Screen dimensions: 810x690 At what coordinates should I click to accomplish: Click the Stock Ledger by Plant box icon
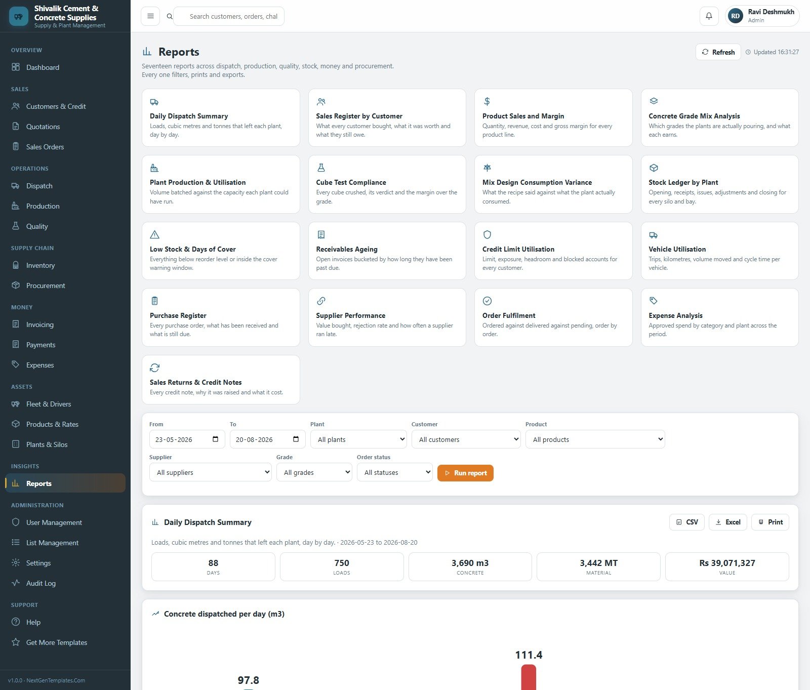tap(654, 168)
